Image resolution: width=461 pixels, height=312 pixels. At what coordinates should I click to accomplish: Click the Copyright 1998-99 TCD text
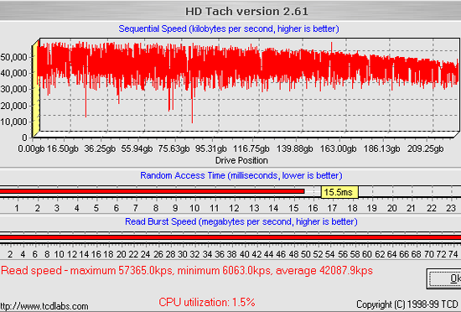point(407,304)
